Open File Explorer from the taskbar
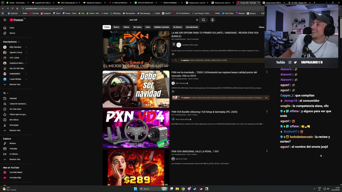Image resolution: width=342 pixels, height=192 pixels. pyautogui.click(x=177, y=189)
